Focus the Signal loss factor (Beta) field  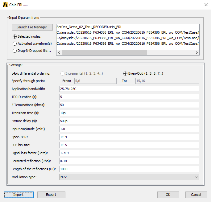tap(129, 153)
